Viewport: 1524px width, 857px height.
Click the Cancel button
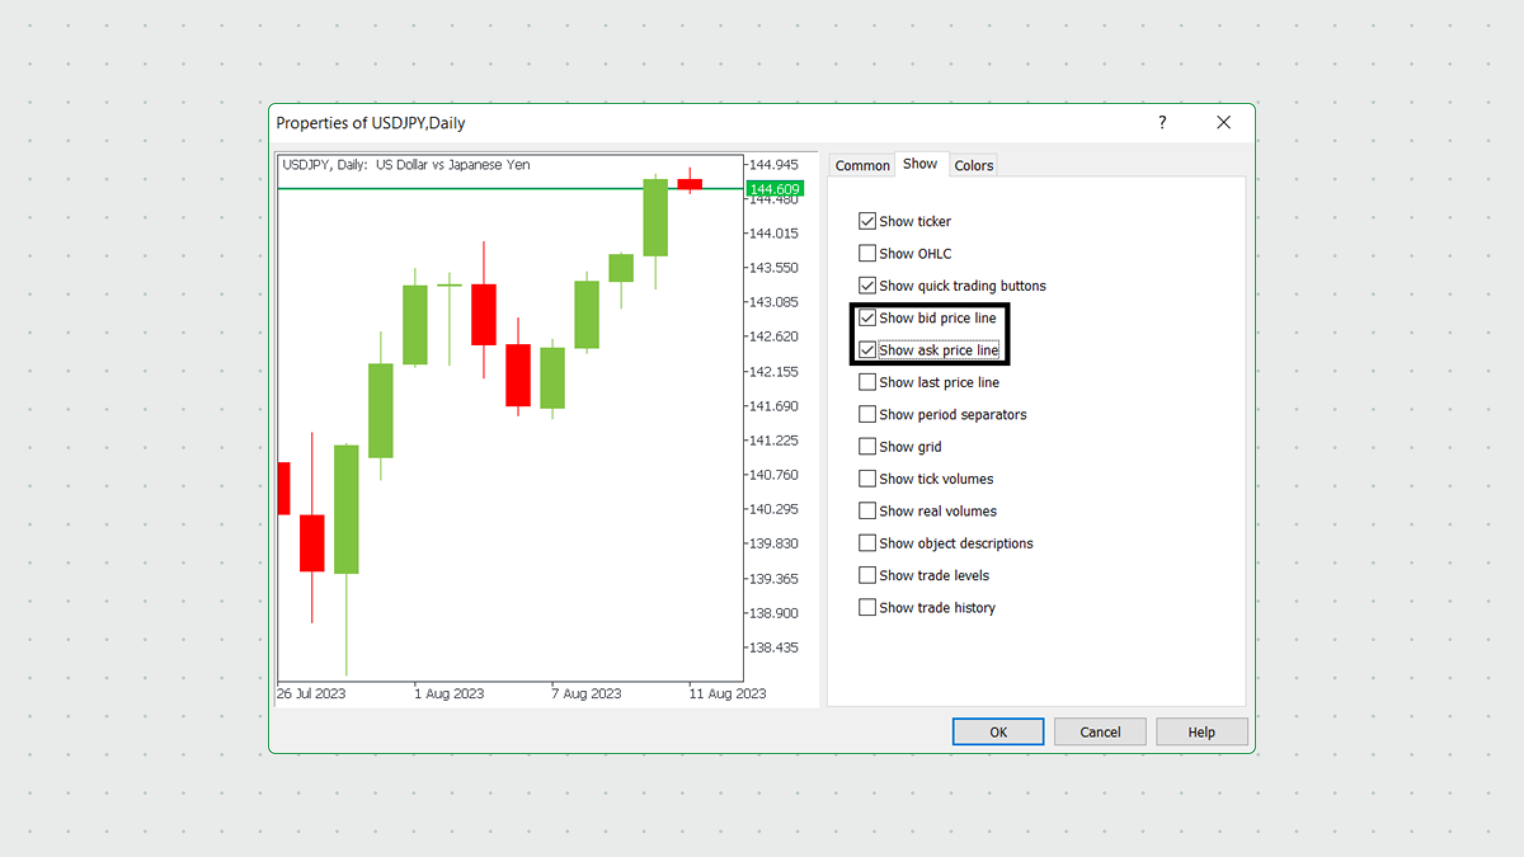tap(1100, 732)
